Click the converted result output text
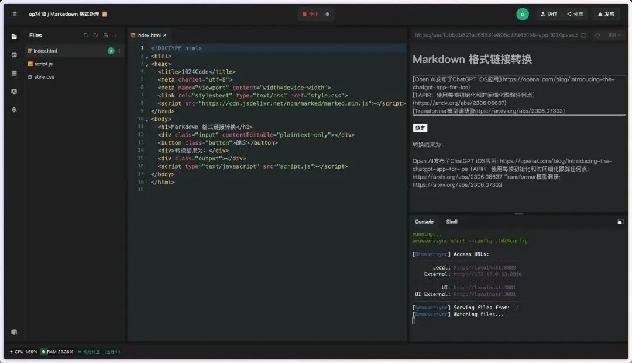Image resolution: width=632 pixels, height=363 pixels. (513, 173)
